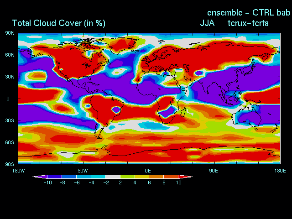Click the -4 colorbar value
Viewport: 292px width, 219px height.
pos(91,182)
